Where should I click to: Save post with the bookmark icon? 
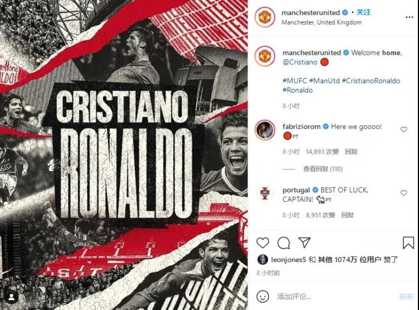coord(408,243)
